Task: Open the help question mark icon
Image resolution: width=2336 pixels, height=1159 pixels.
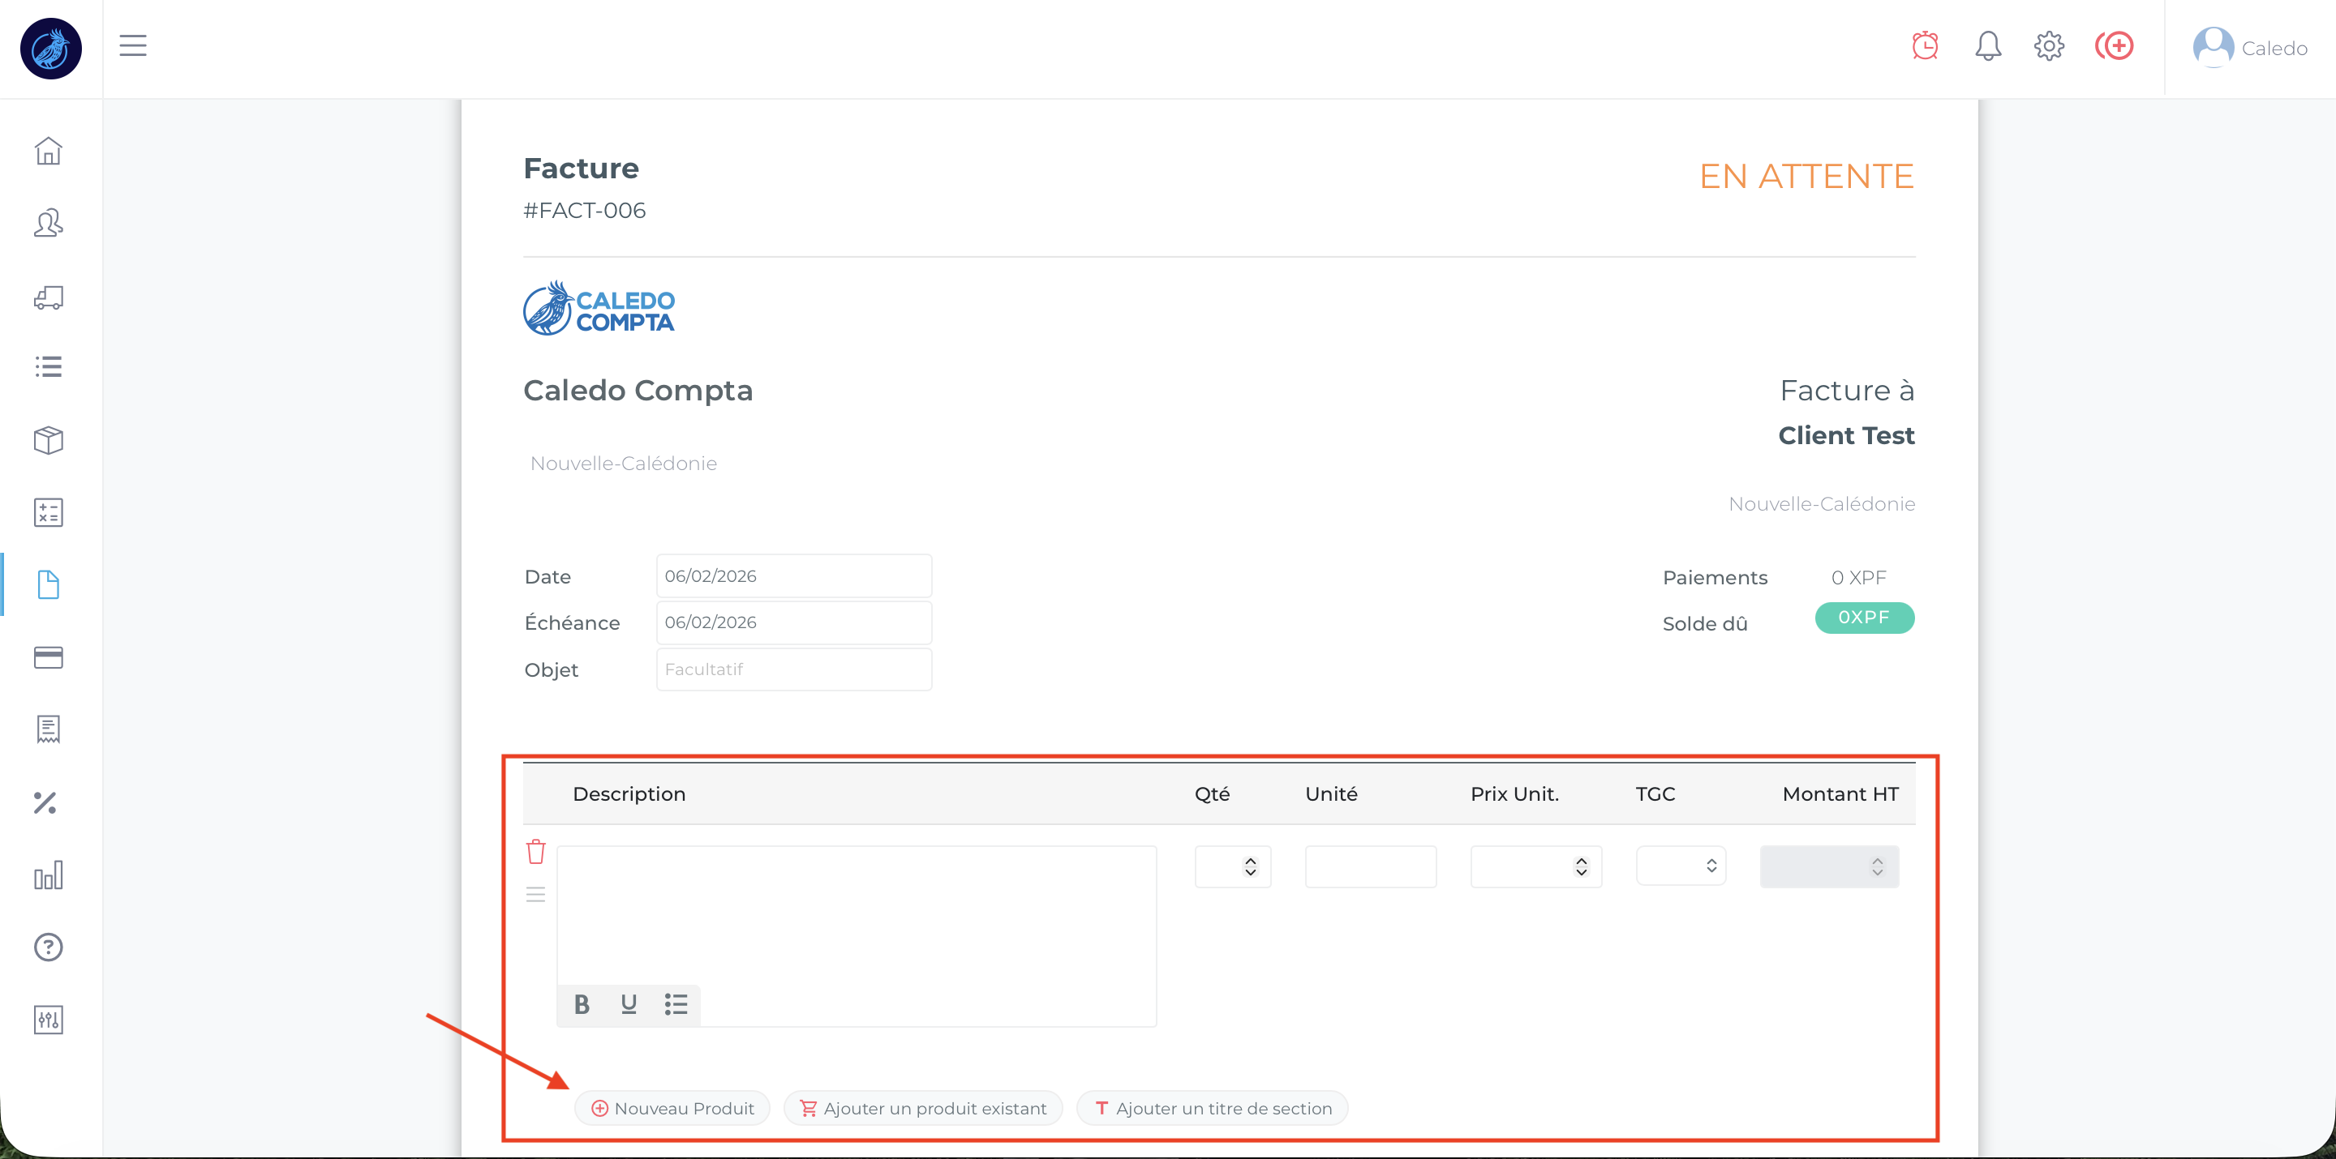Action: coord(48,947)
